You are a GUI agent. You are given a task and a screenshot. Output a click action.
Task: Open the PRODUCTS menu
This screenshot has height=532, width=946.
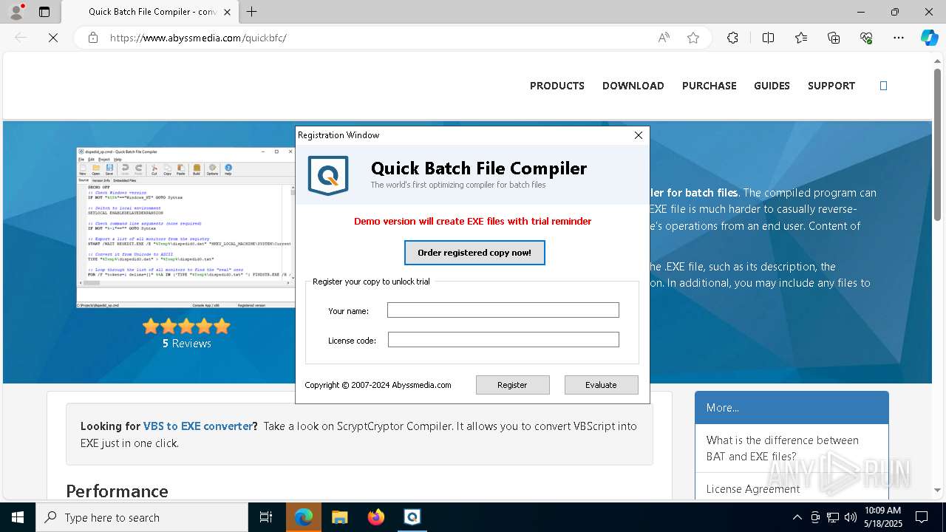(557, 86)
